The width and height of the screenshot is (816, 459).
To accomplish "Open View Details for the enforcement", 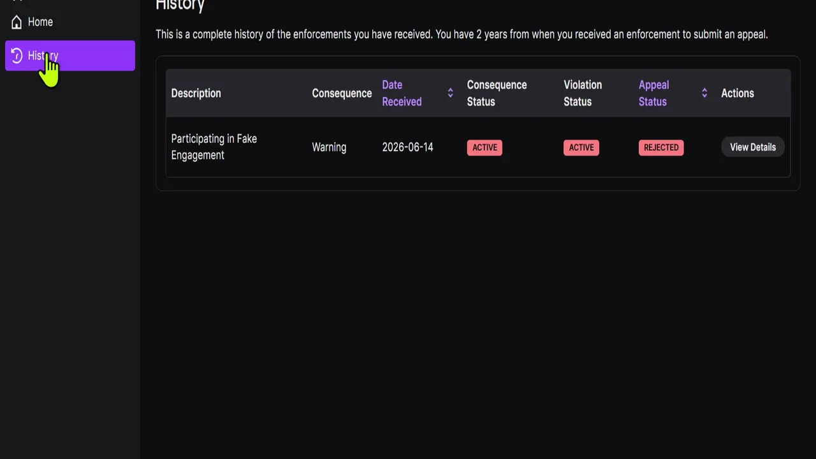I will click(753, 147).
